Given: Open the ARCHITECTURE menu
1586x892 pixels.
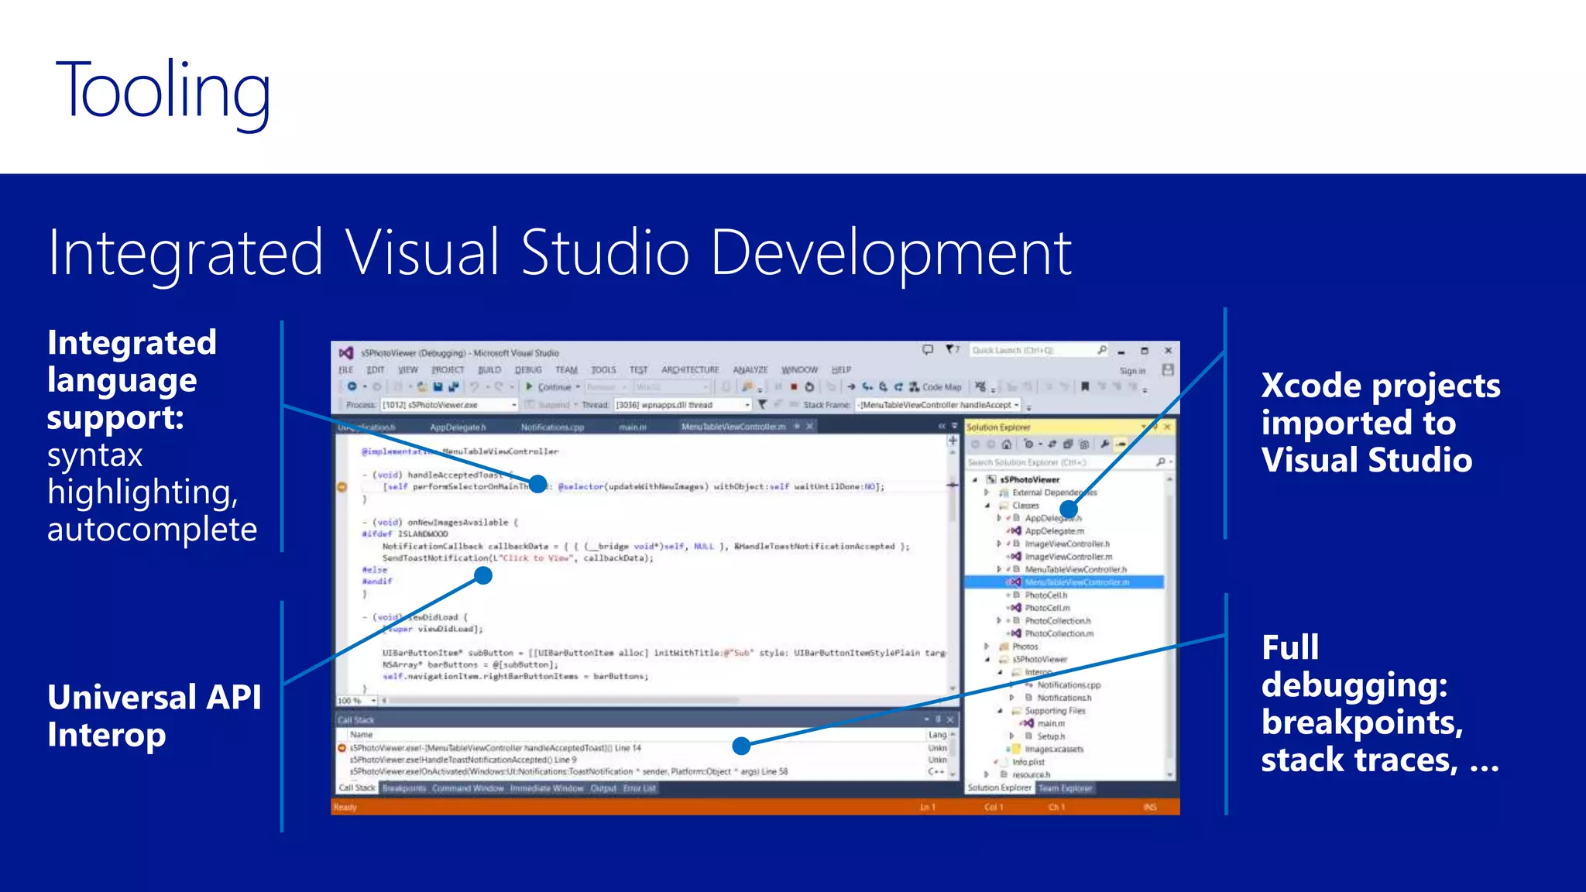Looking at the screenshot, I should coord(690,370).
